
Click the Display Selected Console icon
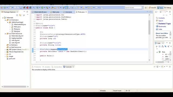click(x=157, y=67)
